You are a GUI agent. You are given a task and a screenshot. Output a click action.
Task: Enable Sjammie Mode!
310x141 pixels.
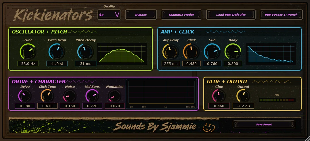[181, 15]
